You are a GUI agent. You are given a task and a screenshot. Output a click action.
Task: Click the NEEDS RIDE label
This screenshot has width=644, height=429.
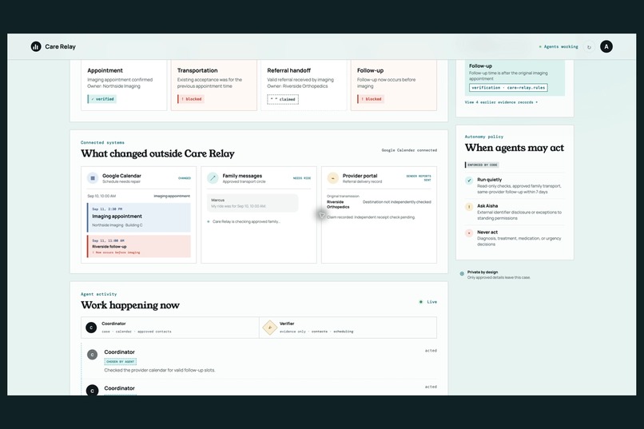(x=302, y=178)
